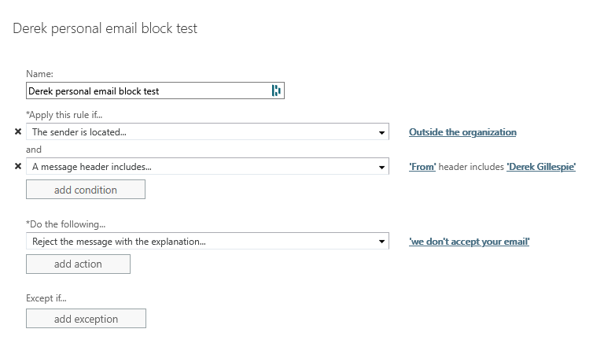Image resolution: width=593 pixels, height=340 pixels.
Task: Open the 'we don't accept your email' explanation link
Action: click(x=469, y=242)
